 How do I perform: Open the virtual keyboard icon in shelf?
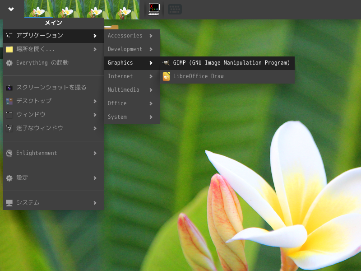pos(175,9)
